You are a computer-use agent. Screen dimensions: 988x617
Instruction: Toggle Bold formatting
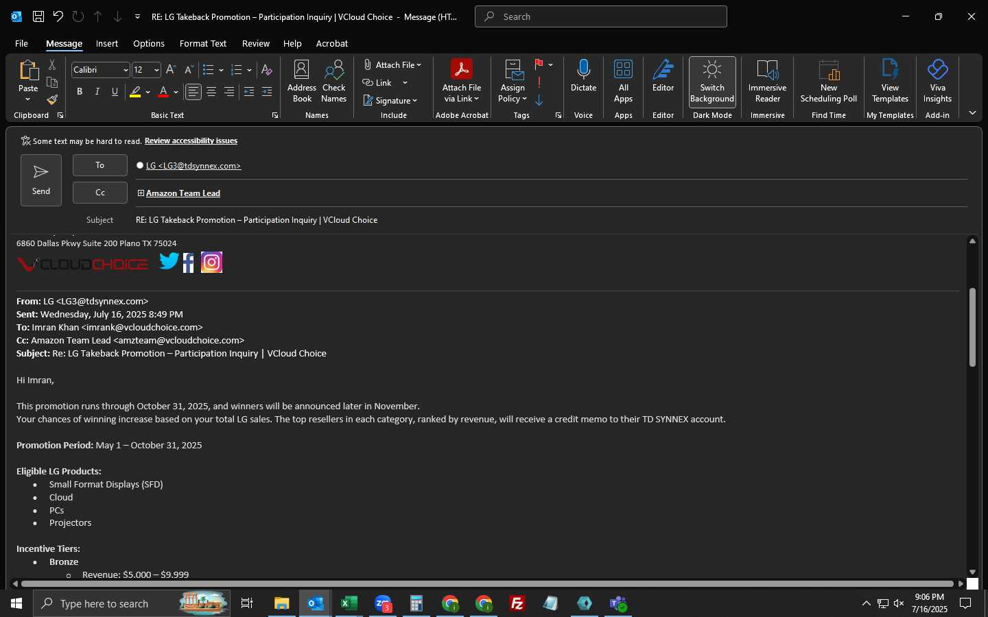[x=80, y=92]
